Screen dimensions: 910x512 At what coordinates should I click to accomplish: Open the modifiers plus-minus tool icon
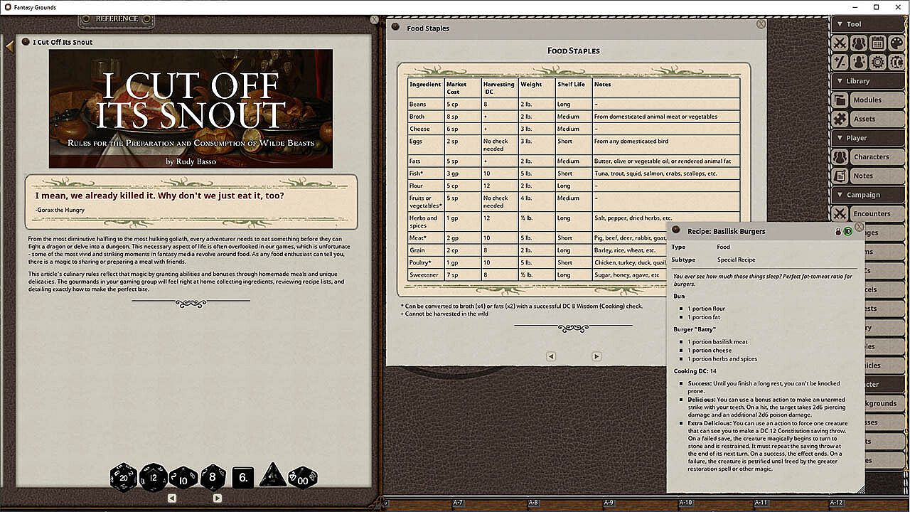[x=840, y=62]
